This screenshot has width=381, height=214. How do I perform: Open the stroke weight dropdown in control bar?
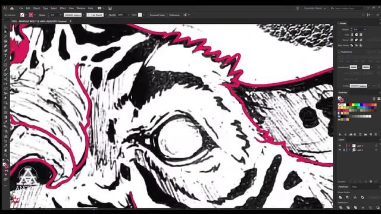coord(60,15)
